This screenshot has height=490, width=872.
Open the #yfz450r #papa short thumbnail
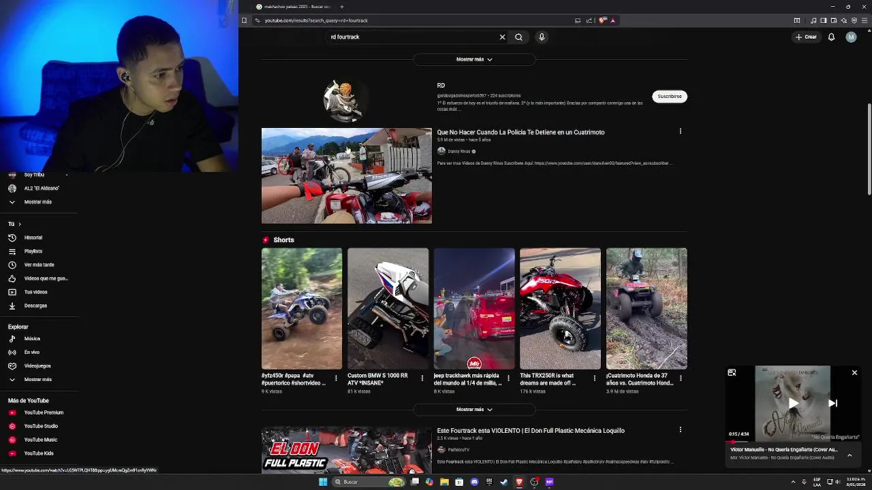(302, 308)
